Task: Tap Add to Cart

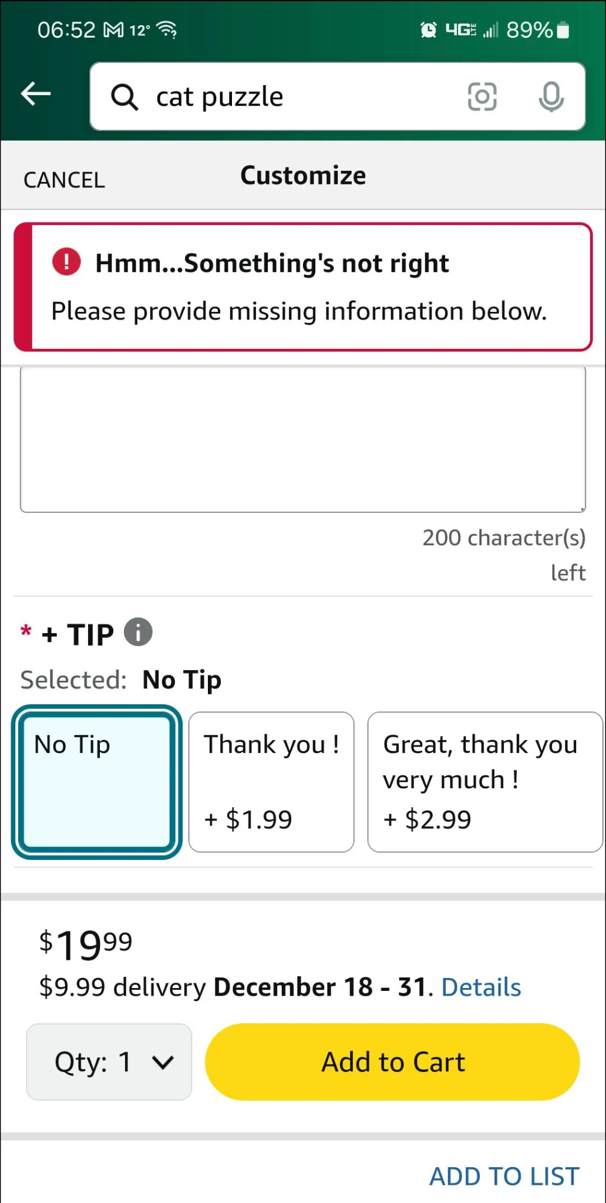Action: 392,1061
